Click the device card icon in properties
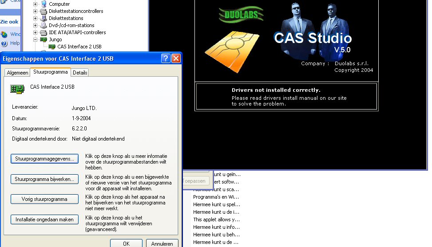Image resolution: width=432 pixels, height=247 pixels. pos(17,89)
